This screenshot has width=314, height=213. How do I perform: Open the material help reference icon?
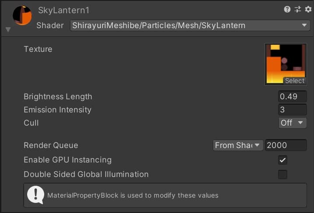tap(287, 9)
